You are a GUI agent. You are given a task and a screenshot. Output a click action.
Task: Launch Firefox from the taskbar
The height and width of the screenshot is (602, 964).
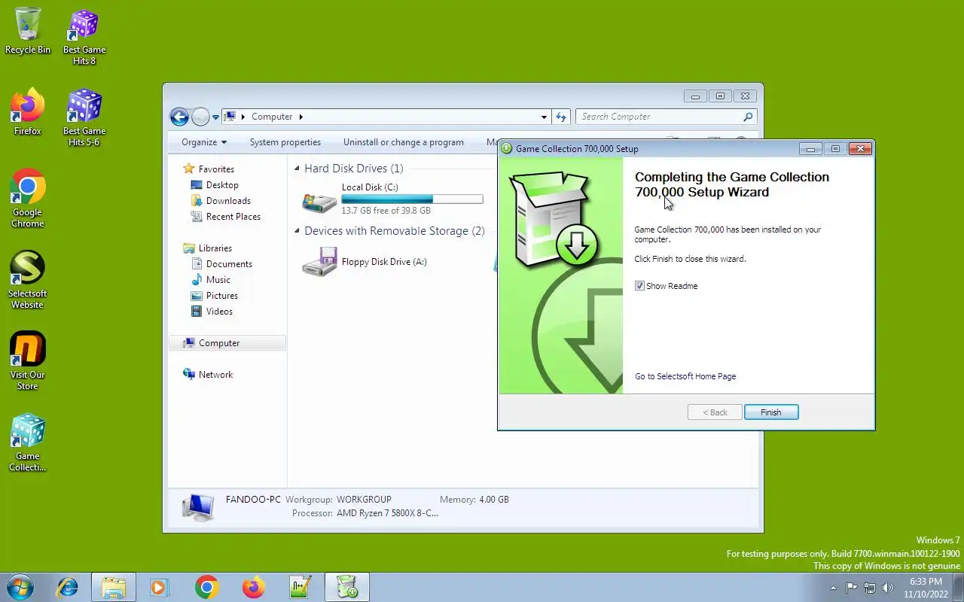point(253,587)
